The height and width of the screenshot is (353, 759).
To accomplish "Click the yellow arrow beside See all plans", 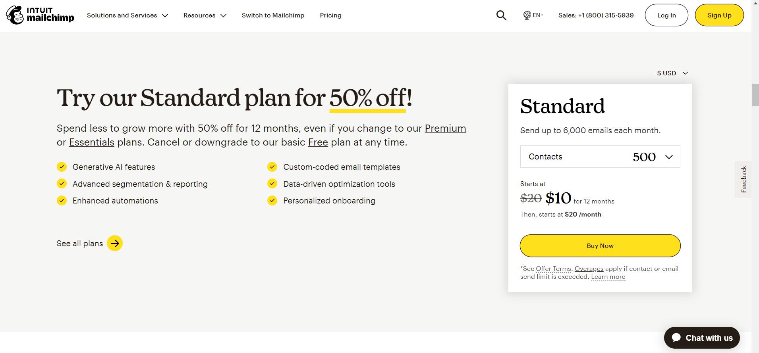I will click(115, 244).
